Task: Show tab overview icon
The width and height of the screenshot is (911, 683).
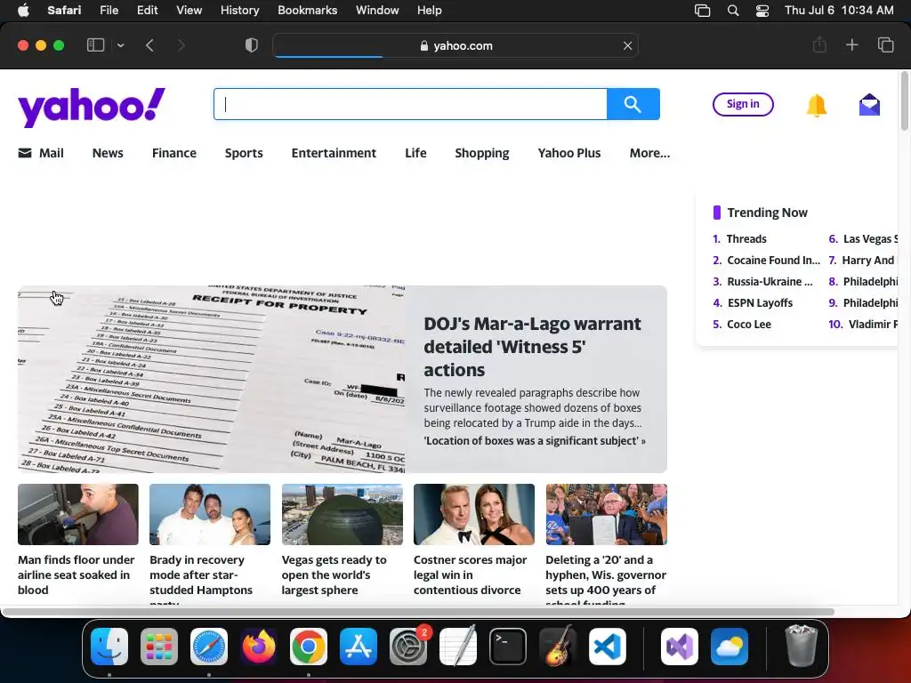Action: tap(885, 44)
